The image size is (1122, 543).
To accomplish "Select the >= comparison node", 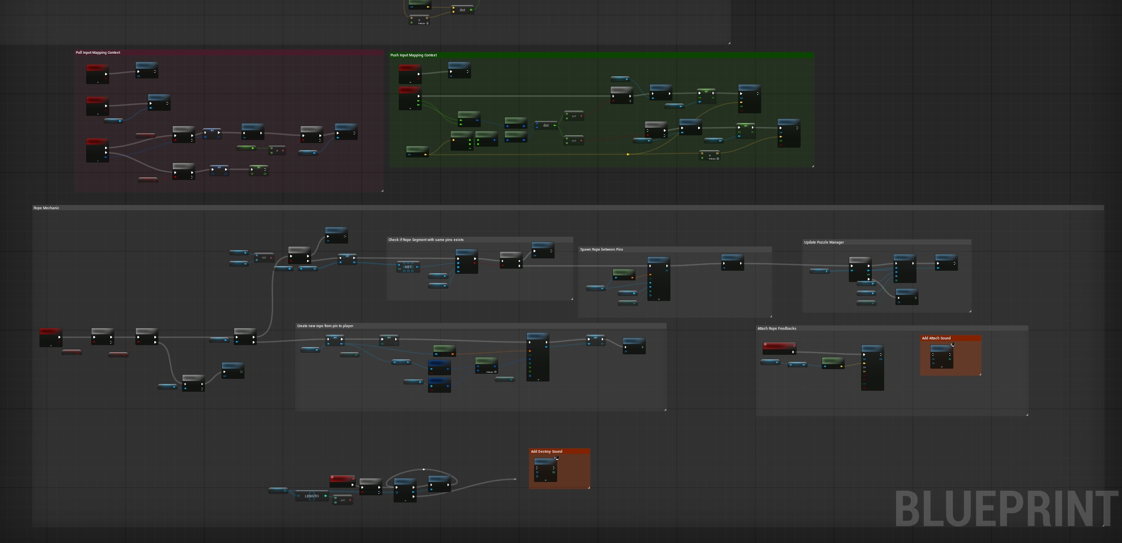I will click(x=575, y=117).
